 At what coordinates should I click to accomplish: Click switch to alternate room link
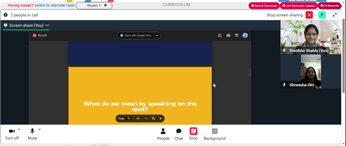55,5
